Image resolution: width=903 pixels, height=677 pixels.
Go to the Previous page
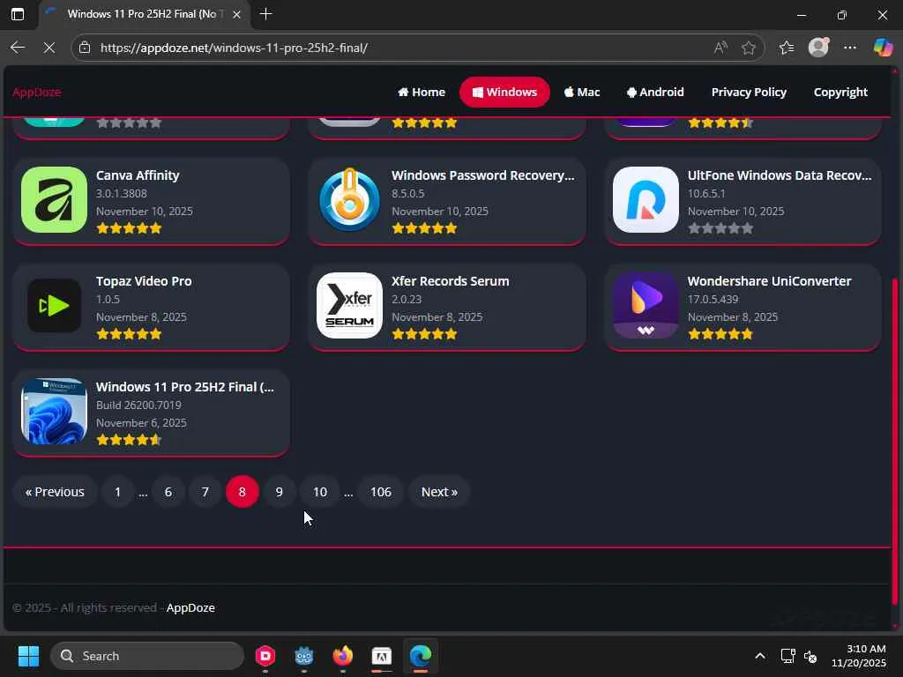(x=55, y=492)
